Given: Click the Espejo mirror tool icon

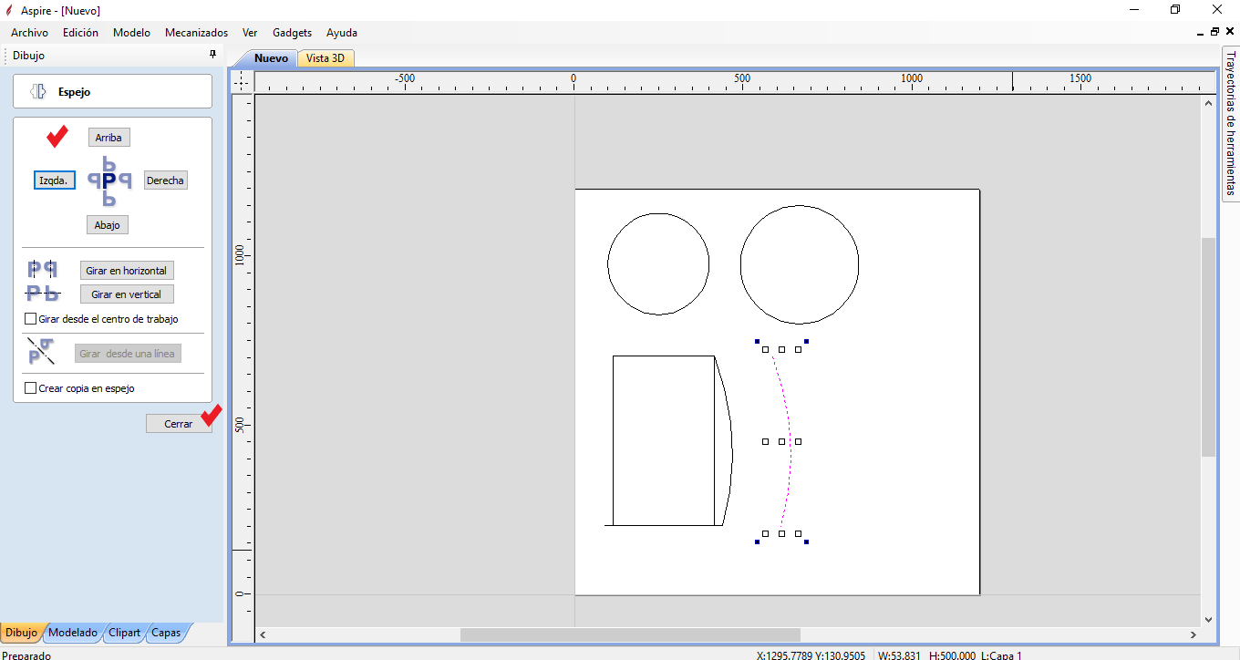Looking at the screenshot, I should click(x=38, y=91).
